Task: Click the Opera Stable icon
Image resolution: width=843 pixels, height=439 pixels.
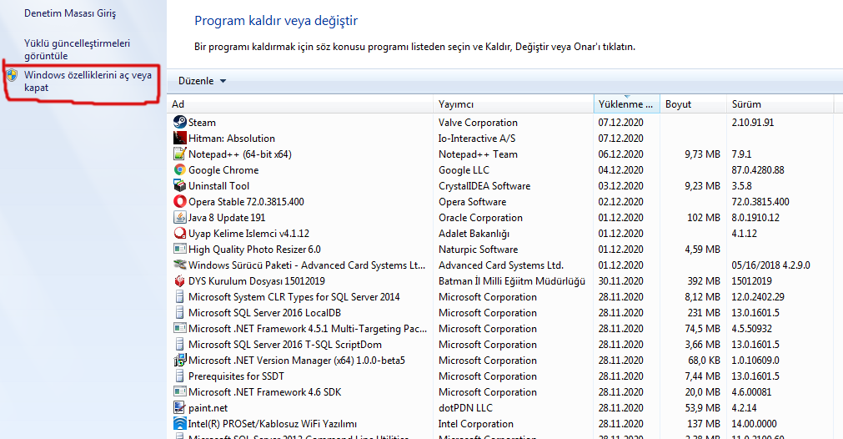Action: pyautogui.click(x=179, y=202)
